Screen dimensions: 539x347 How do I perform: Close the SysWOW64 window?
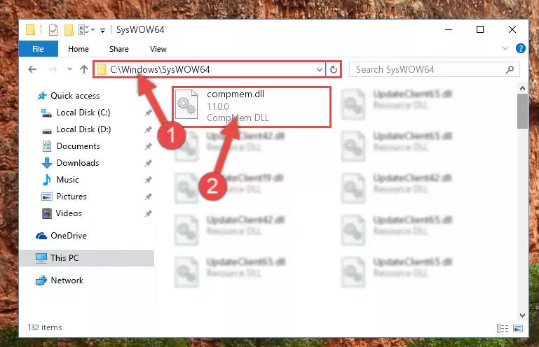(x=512, y=30)
